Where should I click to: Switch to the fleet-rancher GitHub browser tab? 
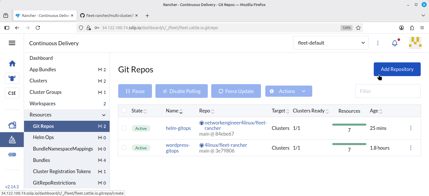pyautogui.click(x=109, y=16)
